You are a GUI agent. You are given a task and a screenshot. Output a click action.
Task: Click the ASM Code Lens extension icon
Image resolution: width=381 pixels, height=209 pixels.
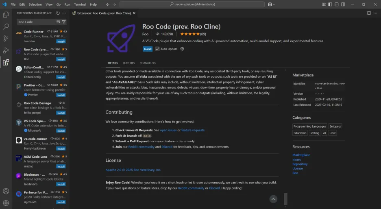click(19, 158)
